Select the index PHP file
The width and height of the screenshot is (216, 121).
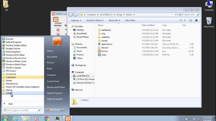click(x=104, y=55)
